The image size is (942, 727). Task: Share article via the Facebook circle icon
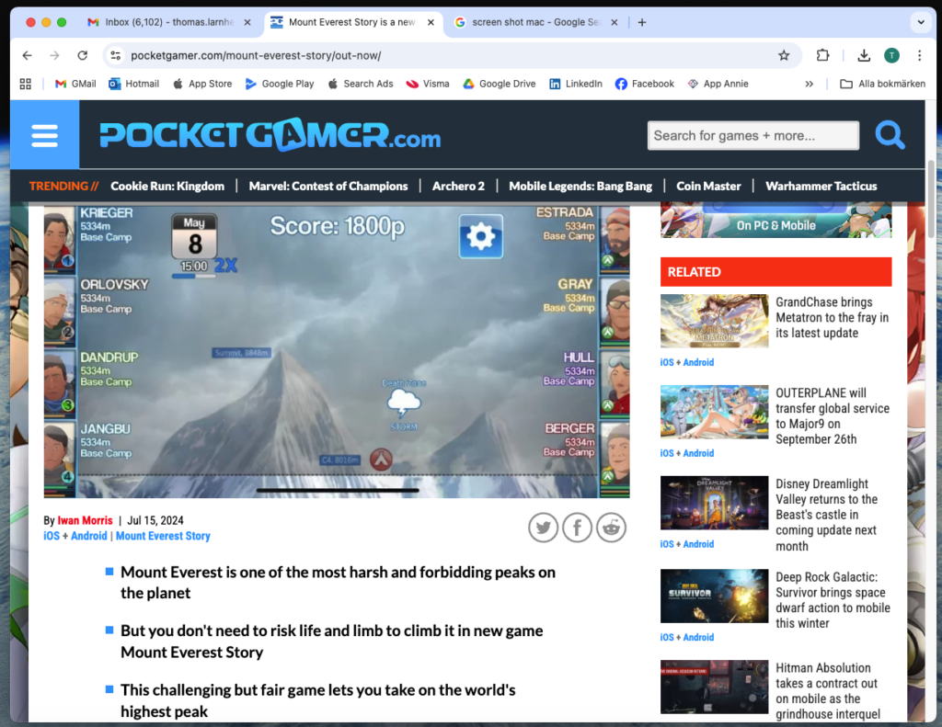(x=577, y=528)
